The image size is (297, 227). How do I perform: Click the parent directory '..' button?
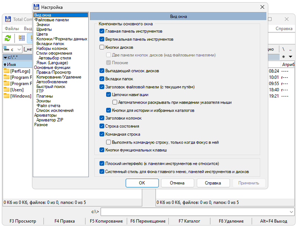tap(290, 49)
